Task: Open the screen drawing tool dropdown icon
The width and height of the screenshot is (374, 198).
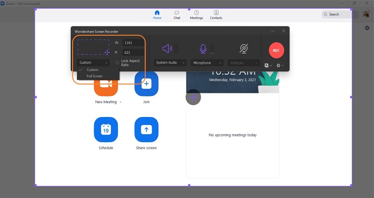Action: pyautogui.click(x=268, y=66)
